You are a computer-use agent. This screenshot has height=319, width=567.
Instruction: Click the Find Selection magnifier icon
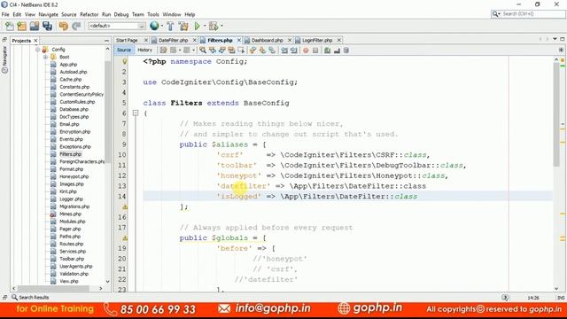(203, 51)
